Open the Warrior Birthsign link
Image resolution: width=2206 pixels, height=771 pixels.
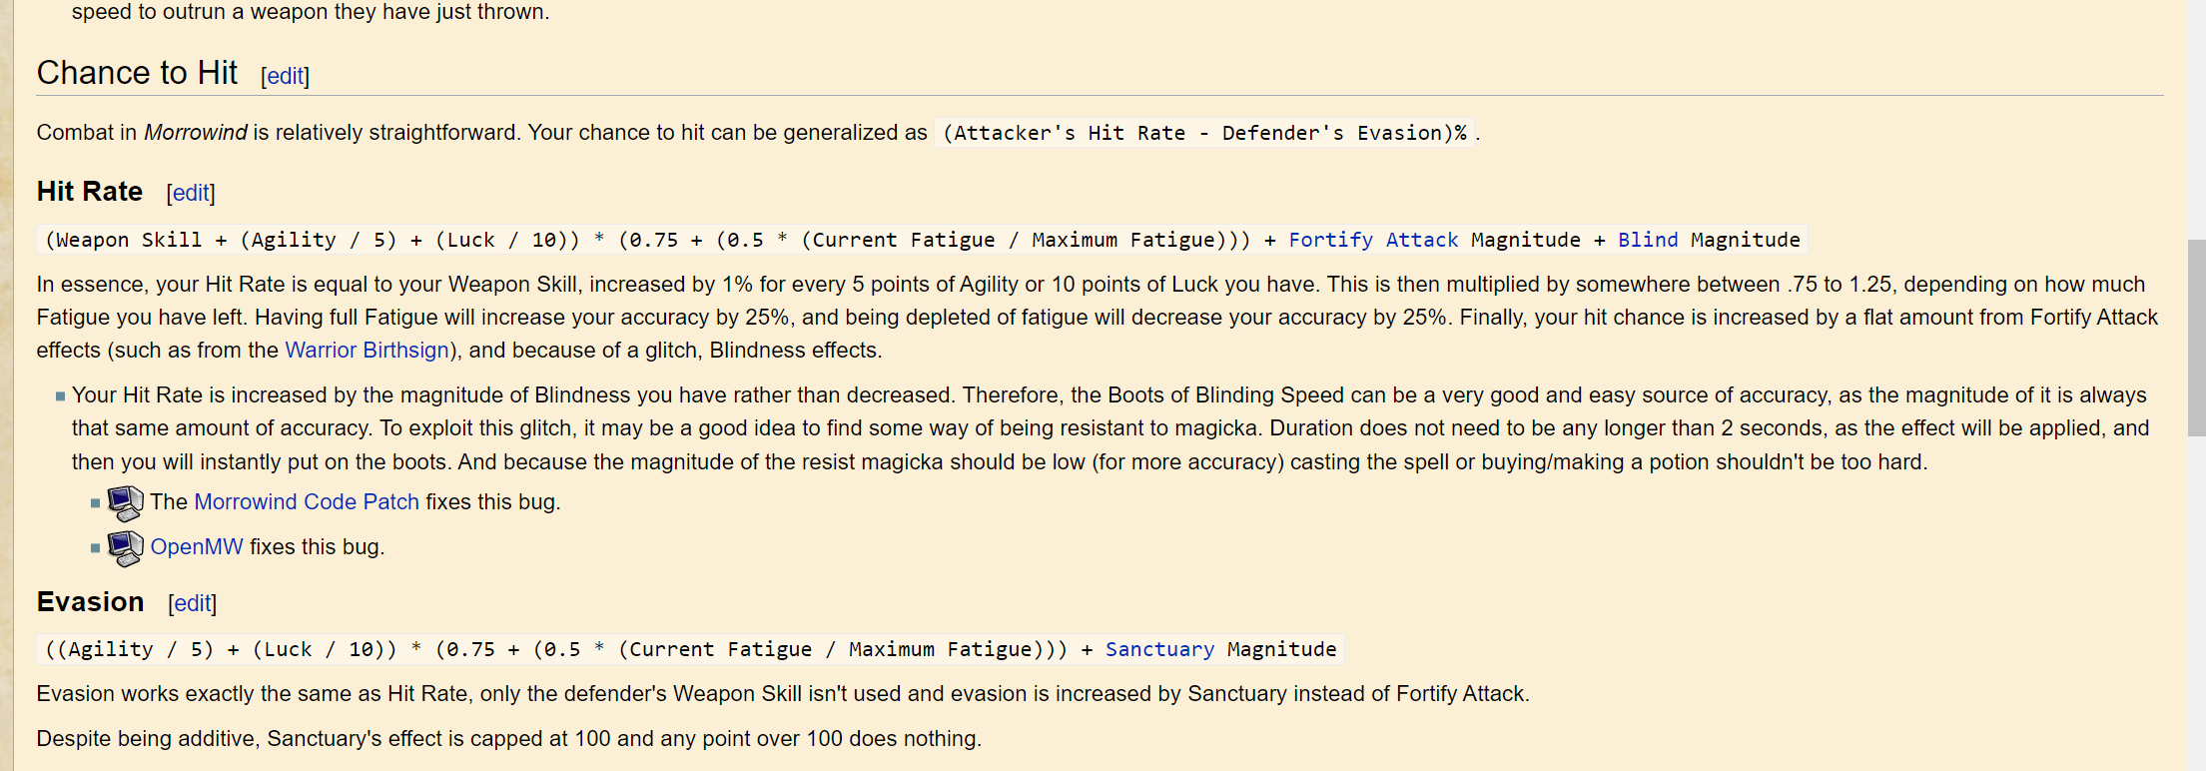(x=367, y=350)
